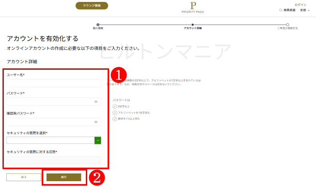Click the 戻る back button

(24, 177)
